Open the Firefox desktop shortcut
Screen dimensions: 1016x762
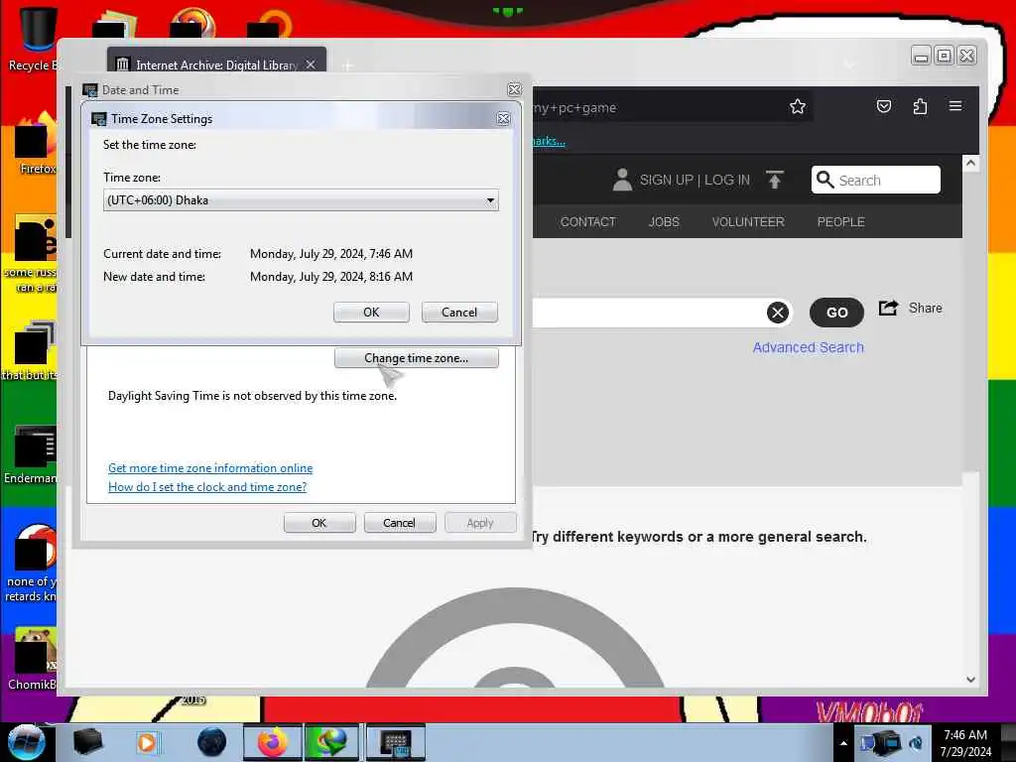click(x=36, y=143)
